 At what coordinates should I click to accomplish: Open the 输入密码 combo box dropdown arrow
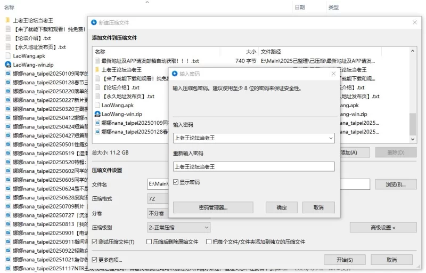(331, 138)
